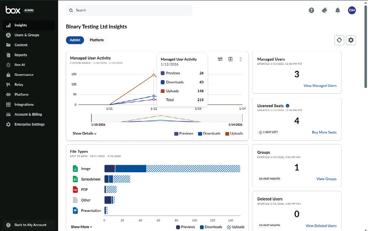Image resolution: width=368 pixels, height=231 pixels.
Task: Click the page vertical scrollbar
Action: click(x=366, y=47)
